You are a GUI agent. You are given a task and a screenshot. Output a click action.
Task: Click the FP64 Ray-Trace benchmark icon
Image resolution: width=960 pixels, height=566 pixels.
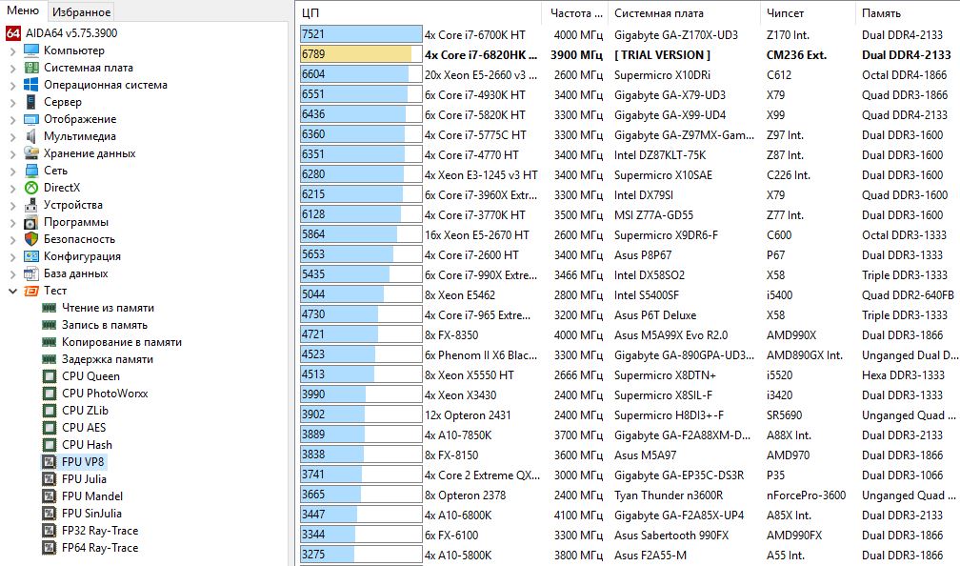tap(50, 548)
